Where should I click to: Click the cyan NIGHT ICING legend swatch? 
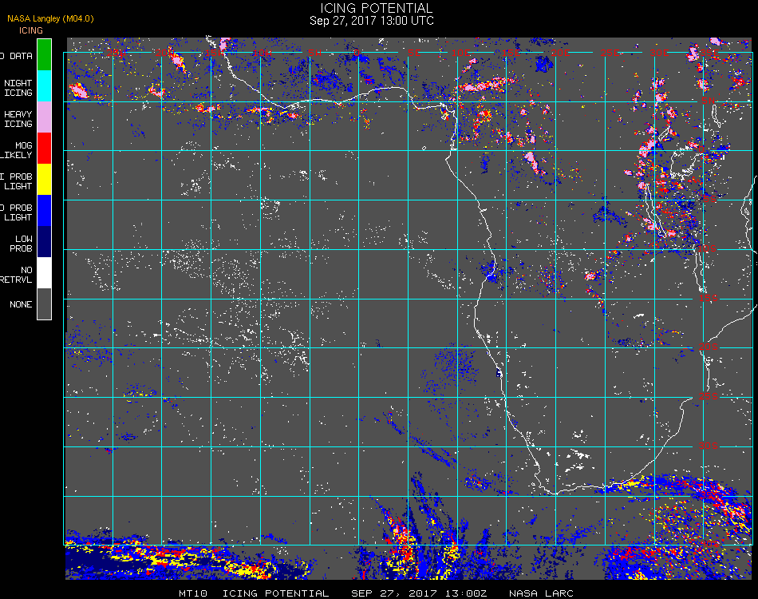(x=44, y=85)
